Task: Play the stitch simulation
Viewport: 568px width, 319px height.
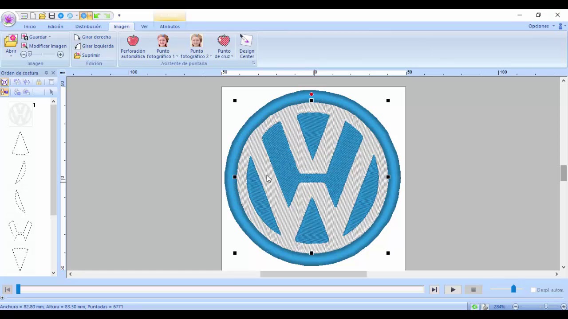Action: (453, 290)
